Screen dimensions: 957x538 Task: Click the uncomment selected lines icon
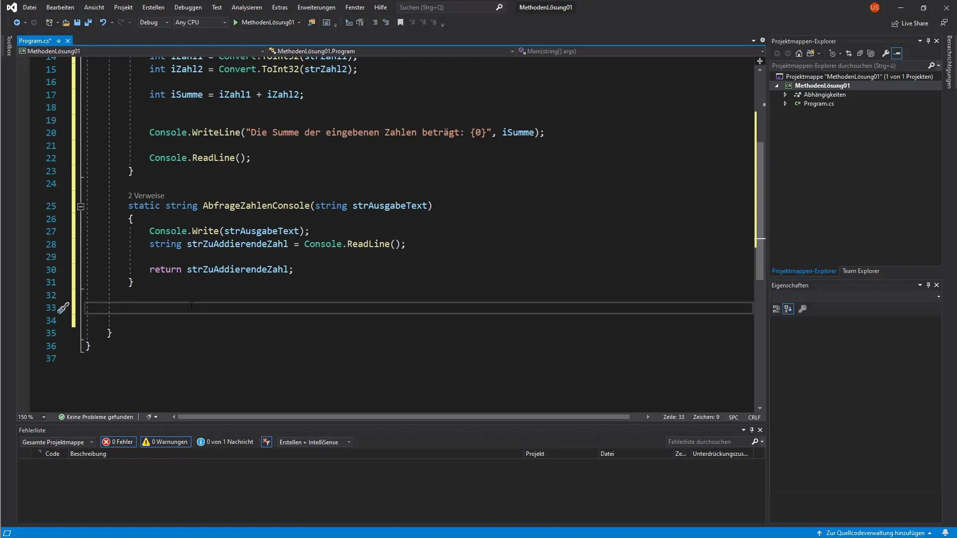386,22
